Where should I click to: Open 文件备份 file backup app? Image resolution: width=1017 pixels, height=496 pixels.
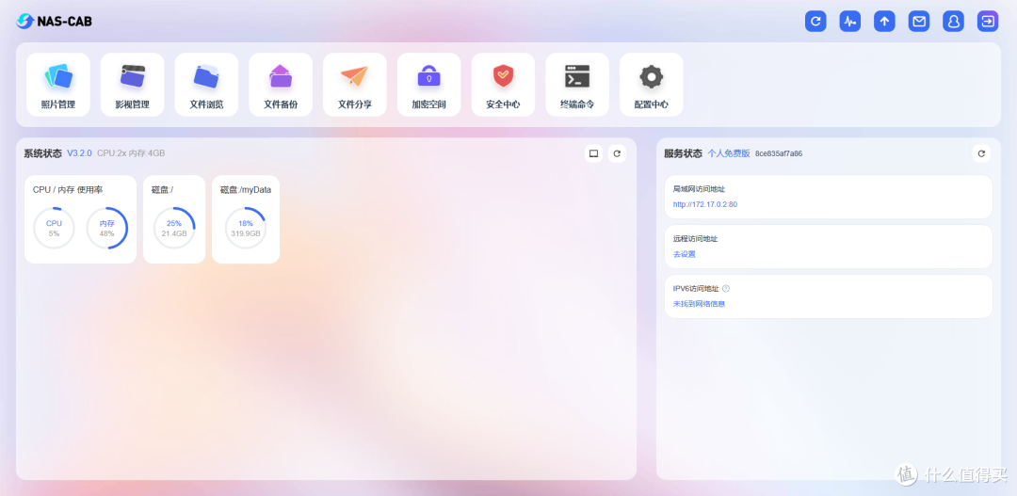click(x=281, y=84)
